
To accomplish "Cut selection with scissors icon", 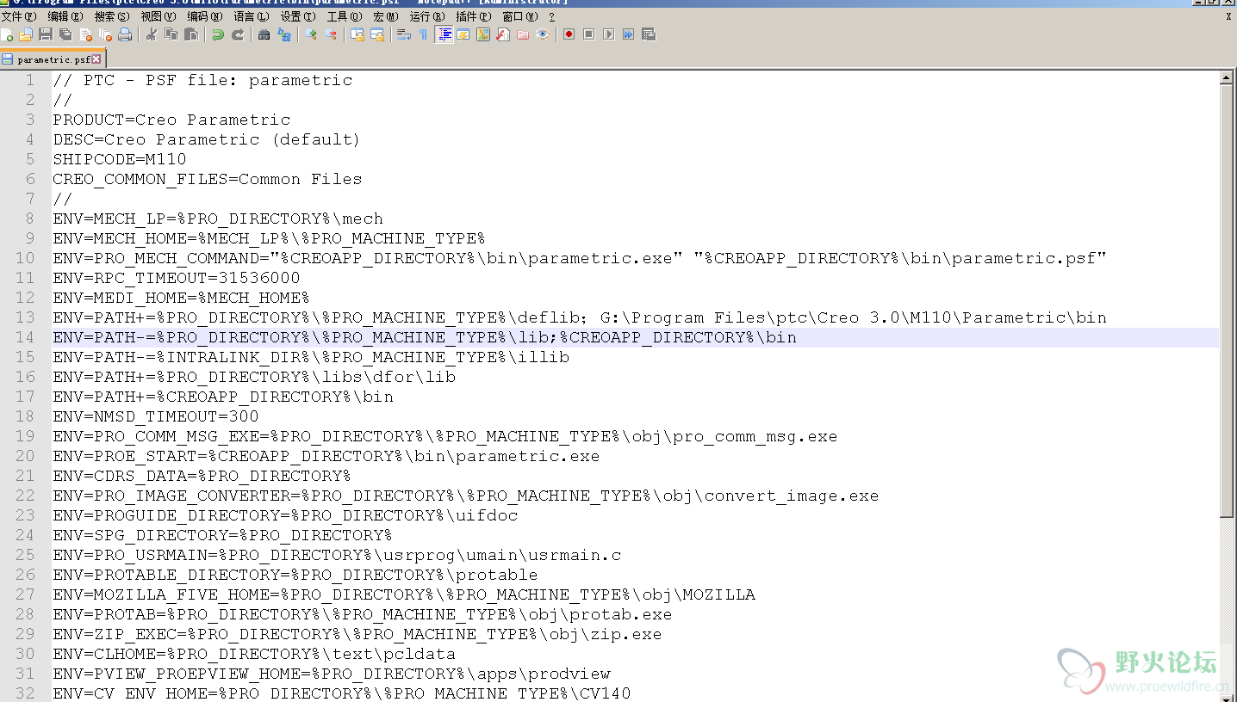I will pos(151,34).
